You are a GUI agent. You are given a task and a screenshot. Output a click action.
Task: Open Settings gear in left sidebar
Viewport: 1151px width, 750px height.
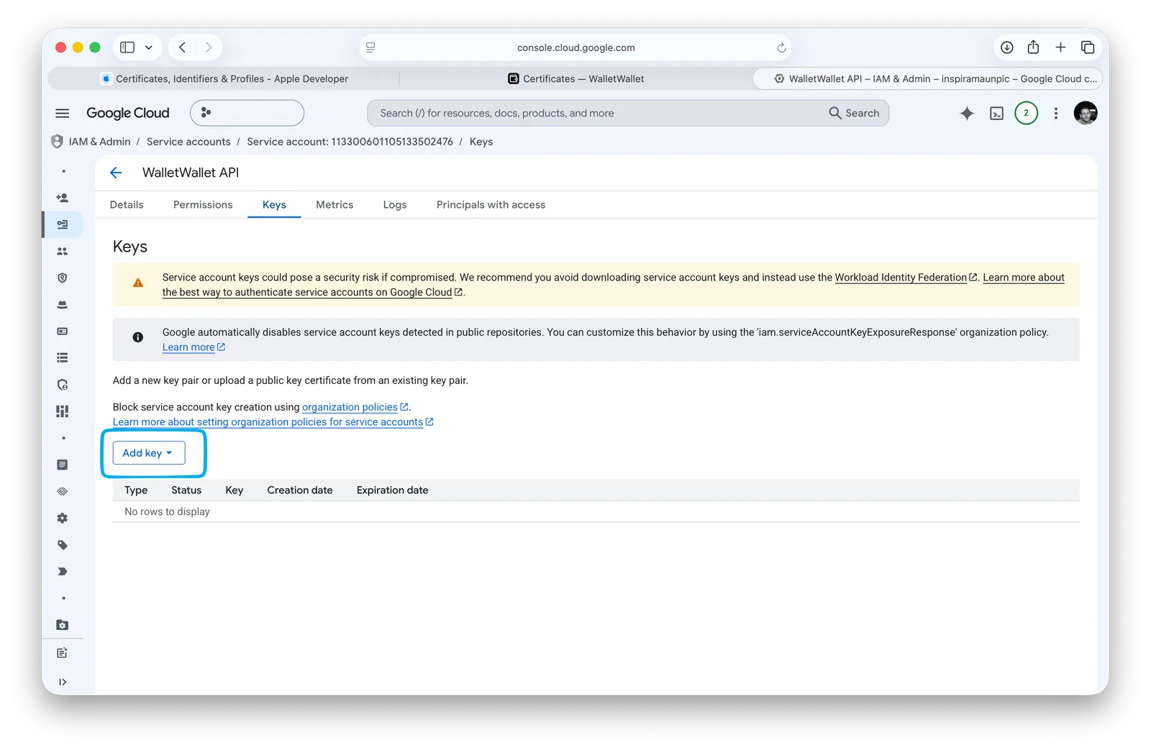point(63,518)
